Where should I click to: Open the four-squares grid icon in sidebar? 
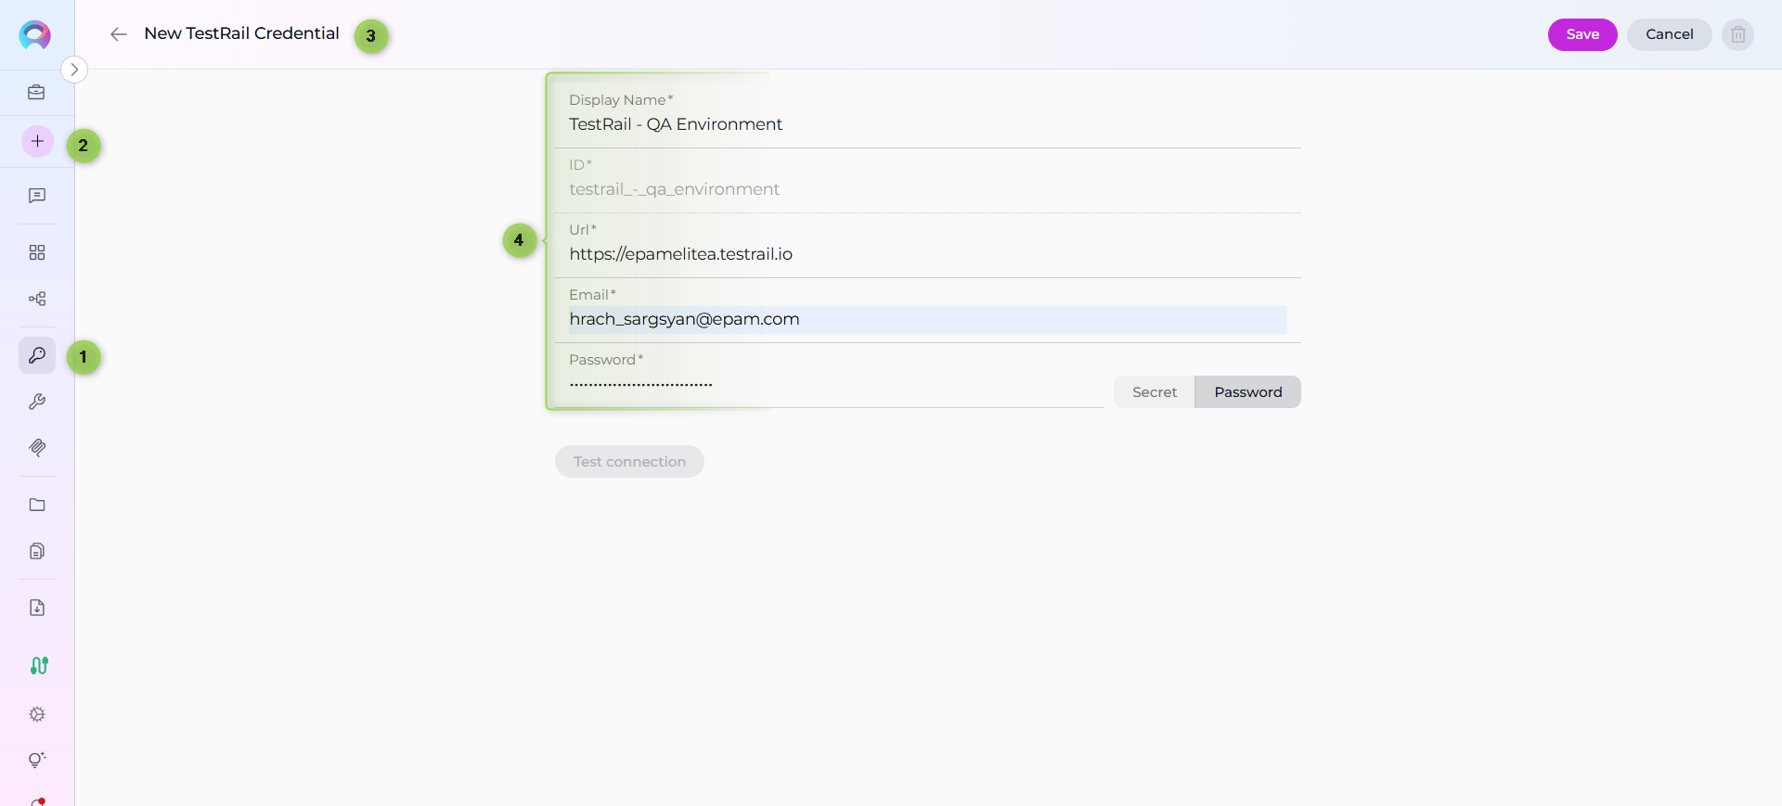(37, 252)
